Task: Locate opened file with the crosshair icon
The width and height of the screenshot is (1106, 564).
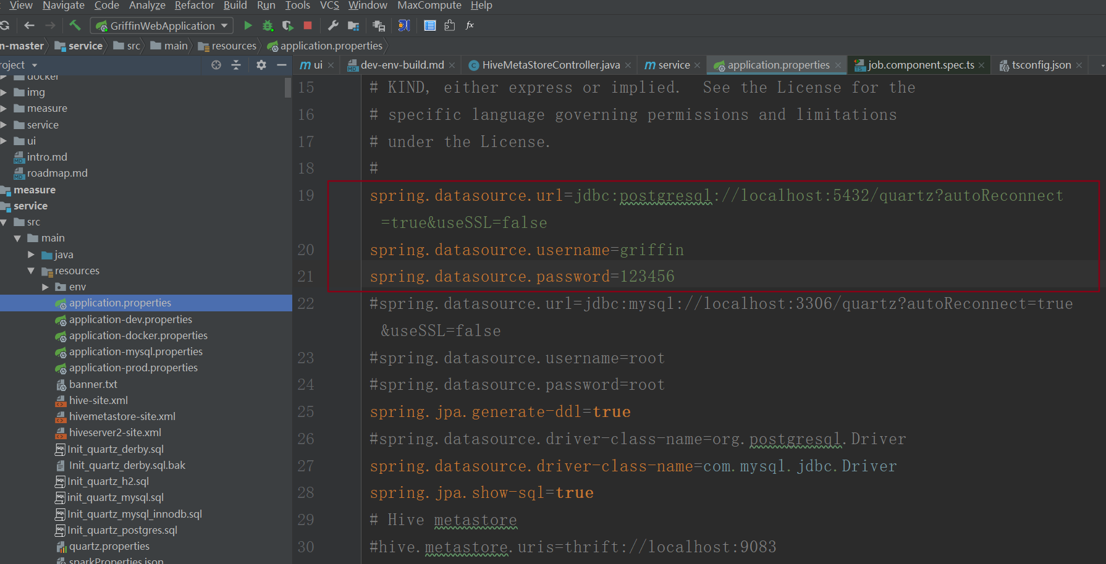Action: 216,65
